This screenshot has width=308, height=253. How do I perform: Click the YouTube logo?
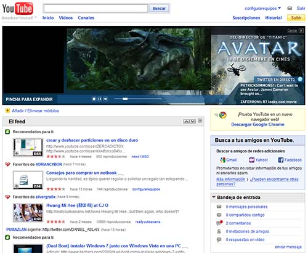[x=18, y=9]
